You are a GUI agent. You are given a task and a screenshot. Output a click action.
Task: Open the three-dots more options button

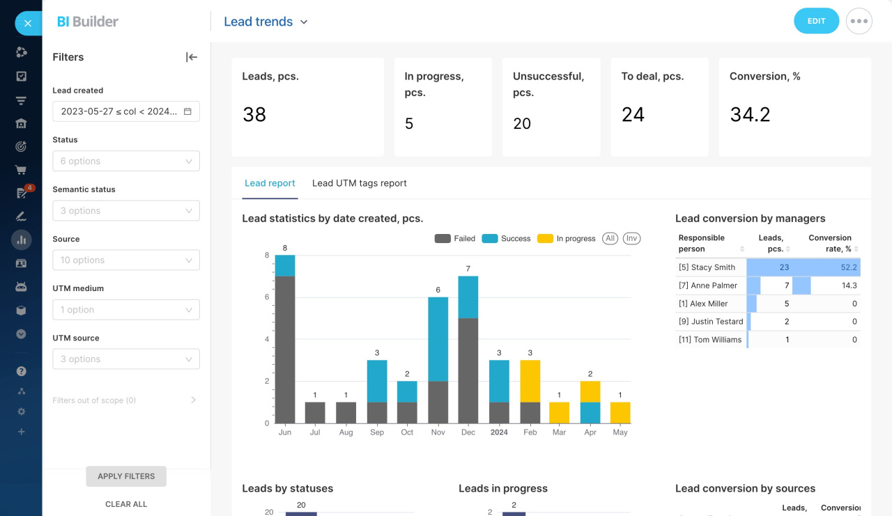[x=859, y=21]
